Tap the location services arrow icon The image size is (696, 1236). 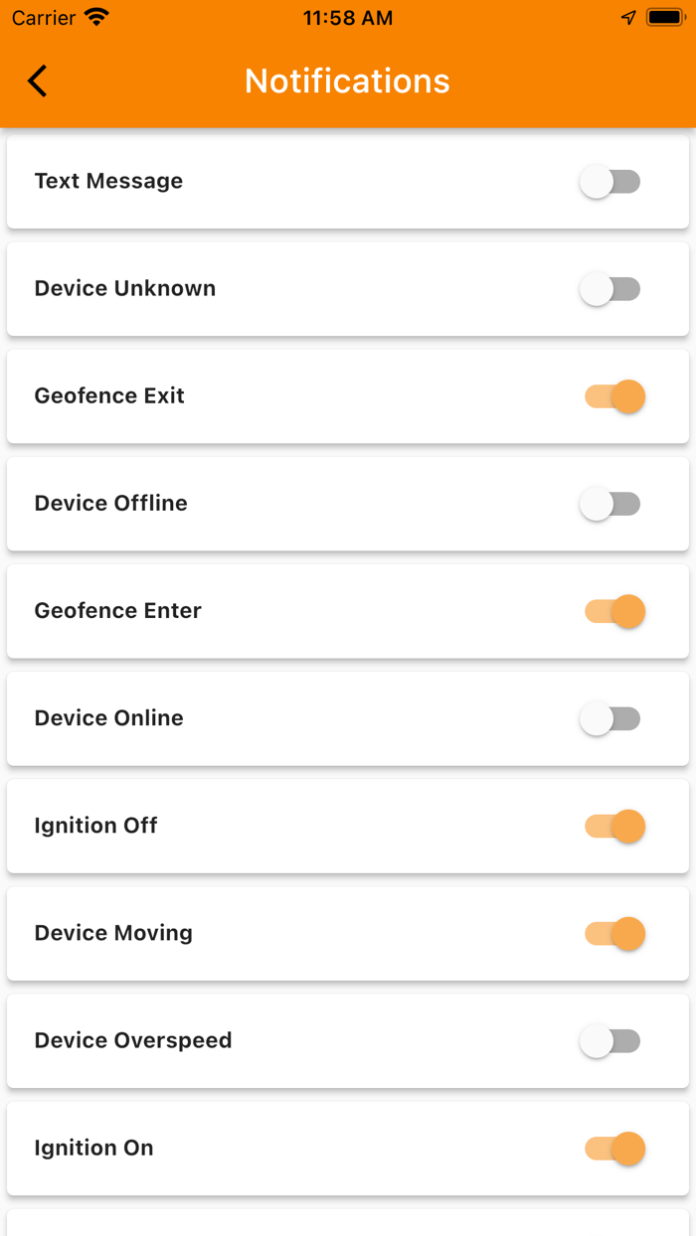coord(627,18)
